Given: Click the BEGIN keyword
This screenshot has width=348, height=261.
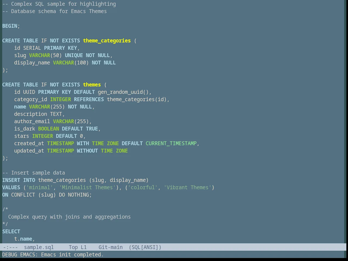Looking at the screenshot, I should pyautogui.click(x=10, y=26).
